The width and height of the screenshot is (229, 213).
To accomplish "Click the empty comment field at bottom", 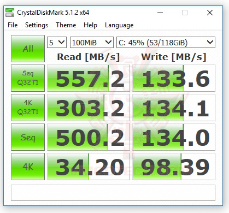I will pos(113,193).
